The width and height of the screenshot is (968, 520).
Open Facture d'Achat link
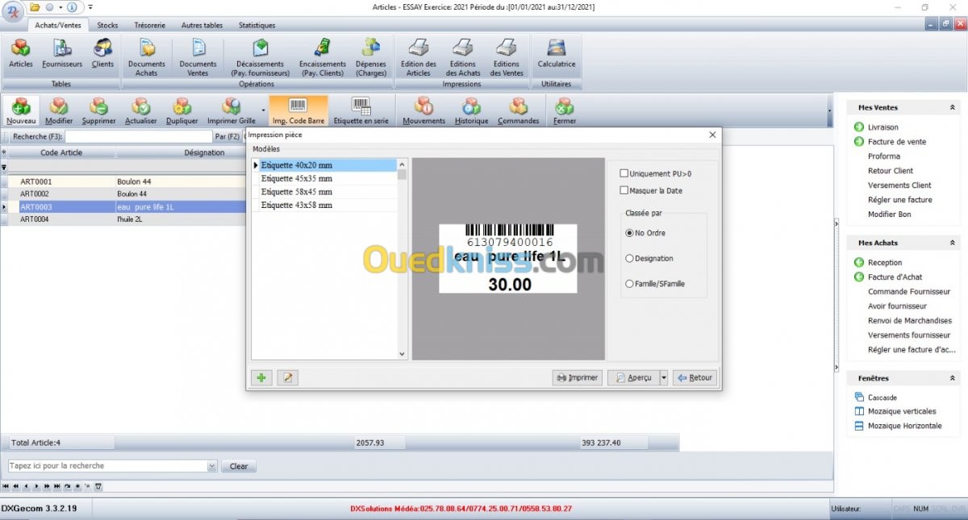point(896,277)
